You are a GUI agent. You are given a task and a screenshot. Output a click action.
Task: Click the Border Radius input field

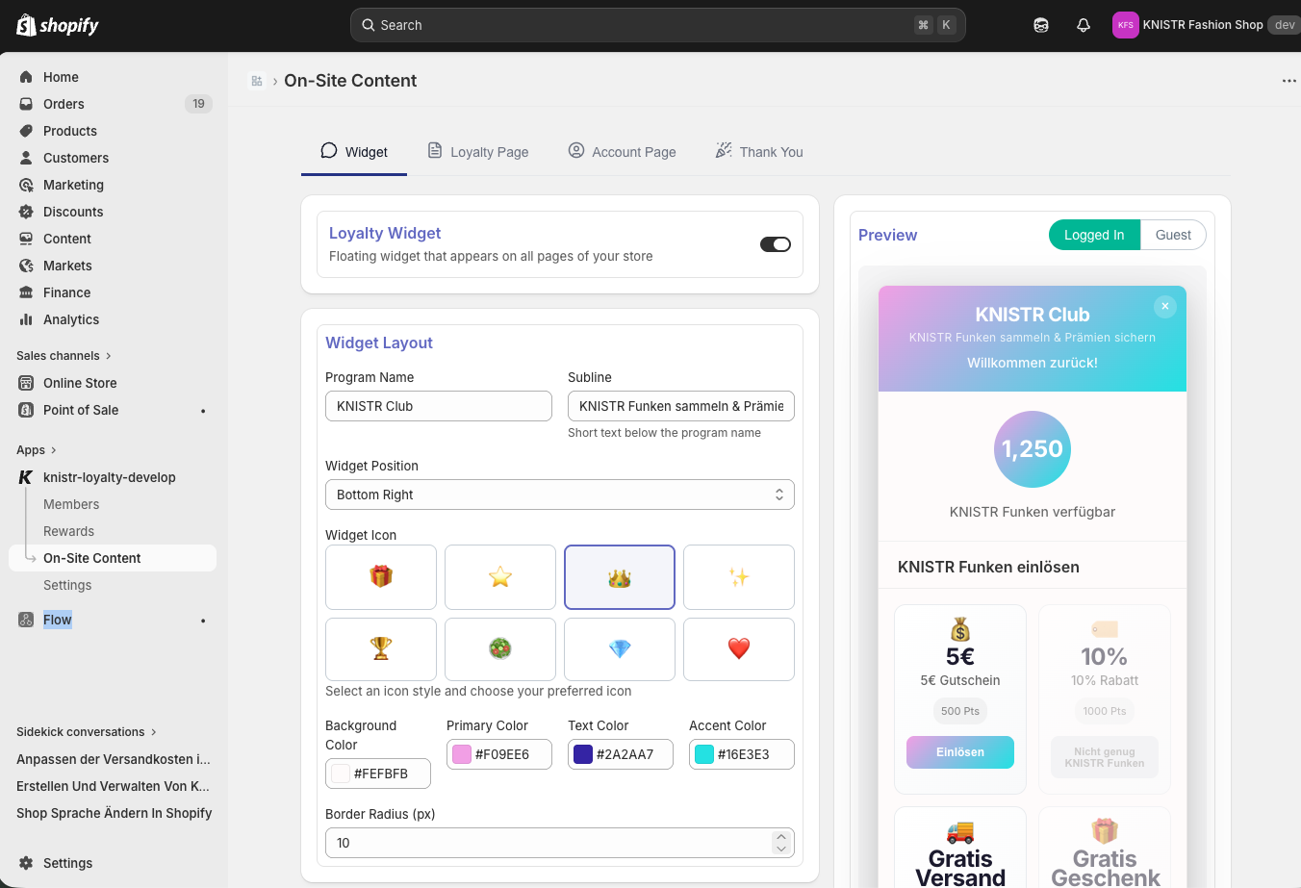(560, 843)
